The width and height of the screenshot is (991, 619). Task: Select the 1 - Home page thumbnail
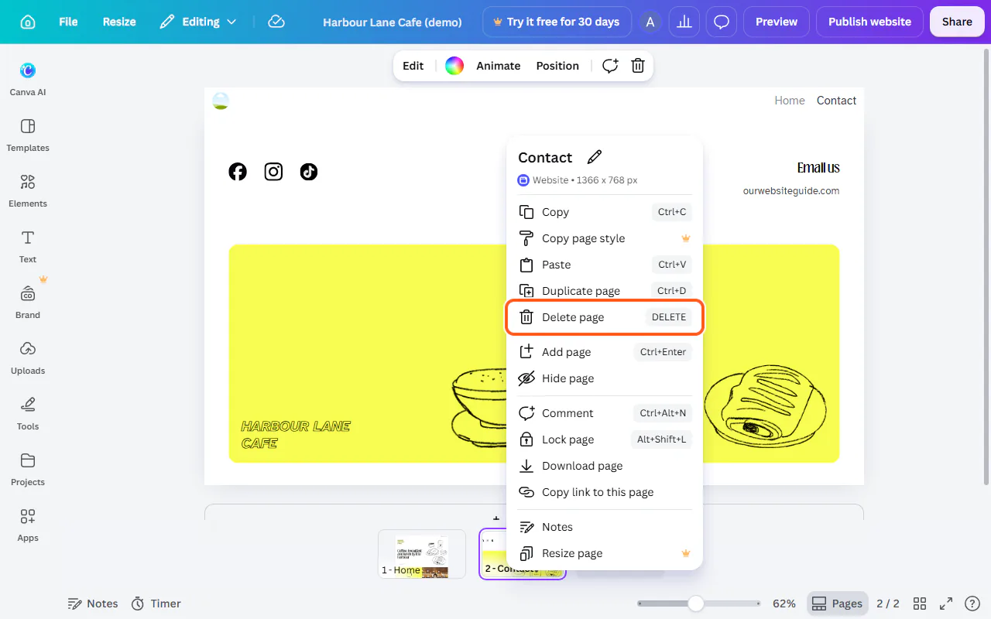[x=422, y=554]
